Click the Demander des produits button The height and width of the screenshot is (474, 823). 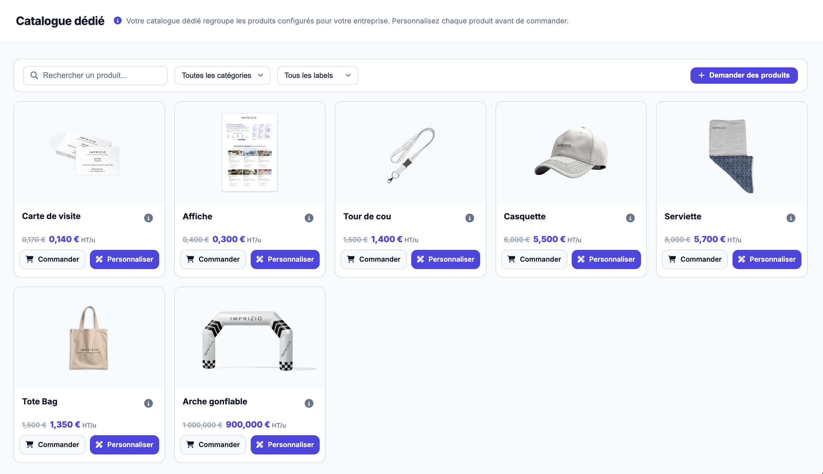click(744, 76)
